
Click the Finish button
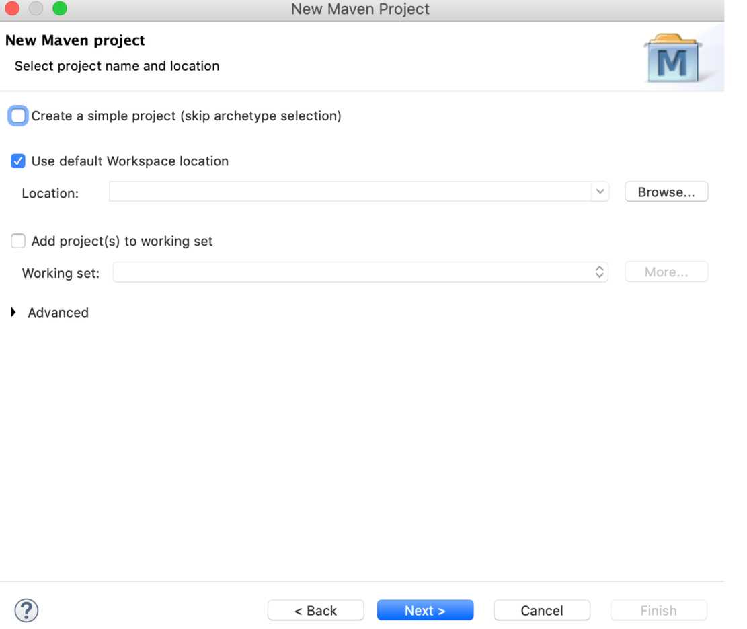pos(658,610)
